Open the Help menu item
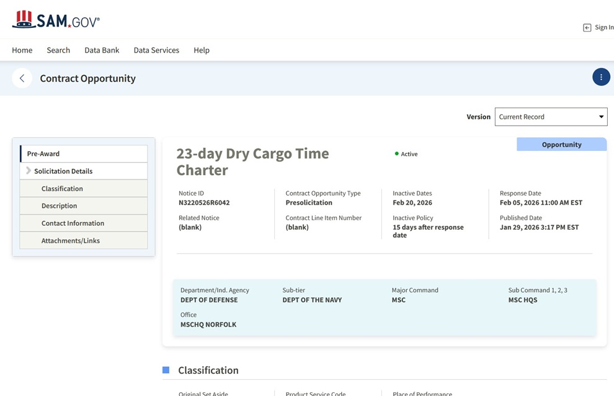The image size is (614, 396). pos(202,50)
